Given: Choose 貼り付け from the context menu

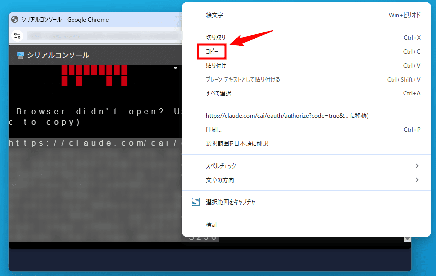Looking at the screenshot, I should point(306,66).
